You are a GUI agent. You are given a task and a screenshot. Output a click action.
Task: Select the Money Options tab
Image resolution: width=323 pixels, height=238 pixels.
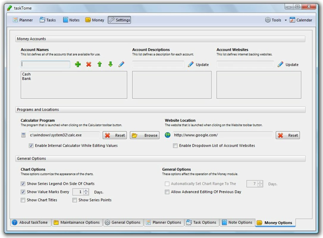pyautogui.click(x=275, y=223)
